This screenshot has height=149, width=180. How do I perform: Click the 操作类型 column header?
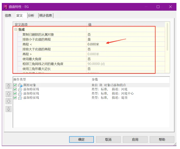click(52, 80)
